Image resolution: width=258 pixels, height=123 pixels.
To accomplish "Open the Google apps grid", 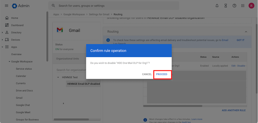I will 243,6.
